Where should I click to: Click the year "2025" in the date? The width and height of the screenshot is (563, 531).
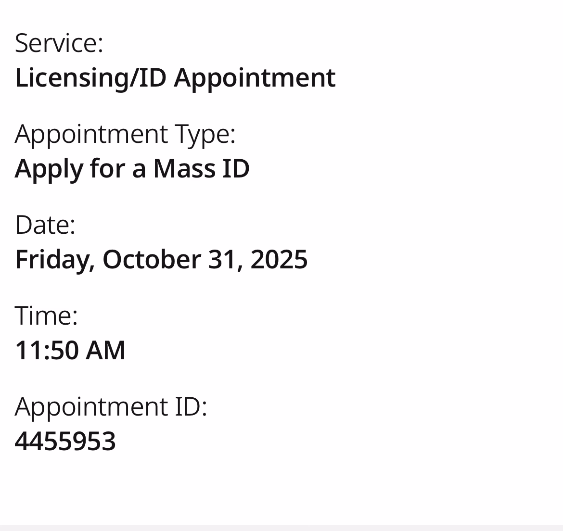(279, 259)
